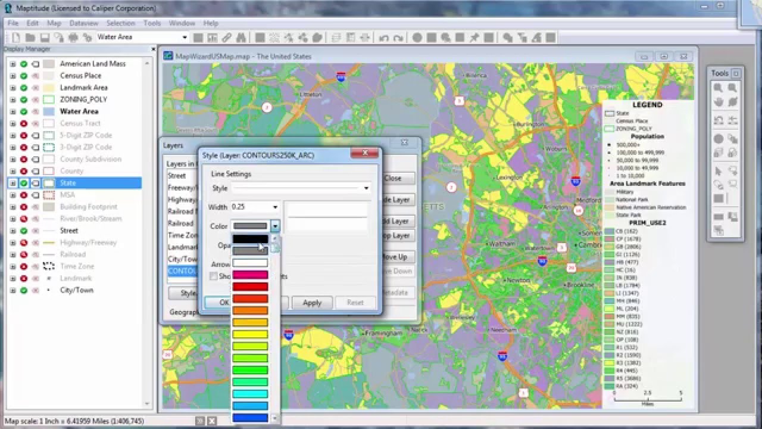The image size is (762, 429).
Task: Select the arrow pointer tool in Tools panel
Action: click(x=719, y=171)
